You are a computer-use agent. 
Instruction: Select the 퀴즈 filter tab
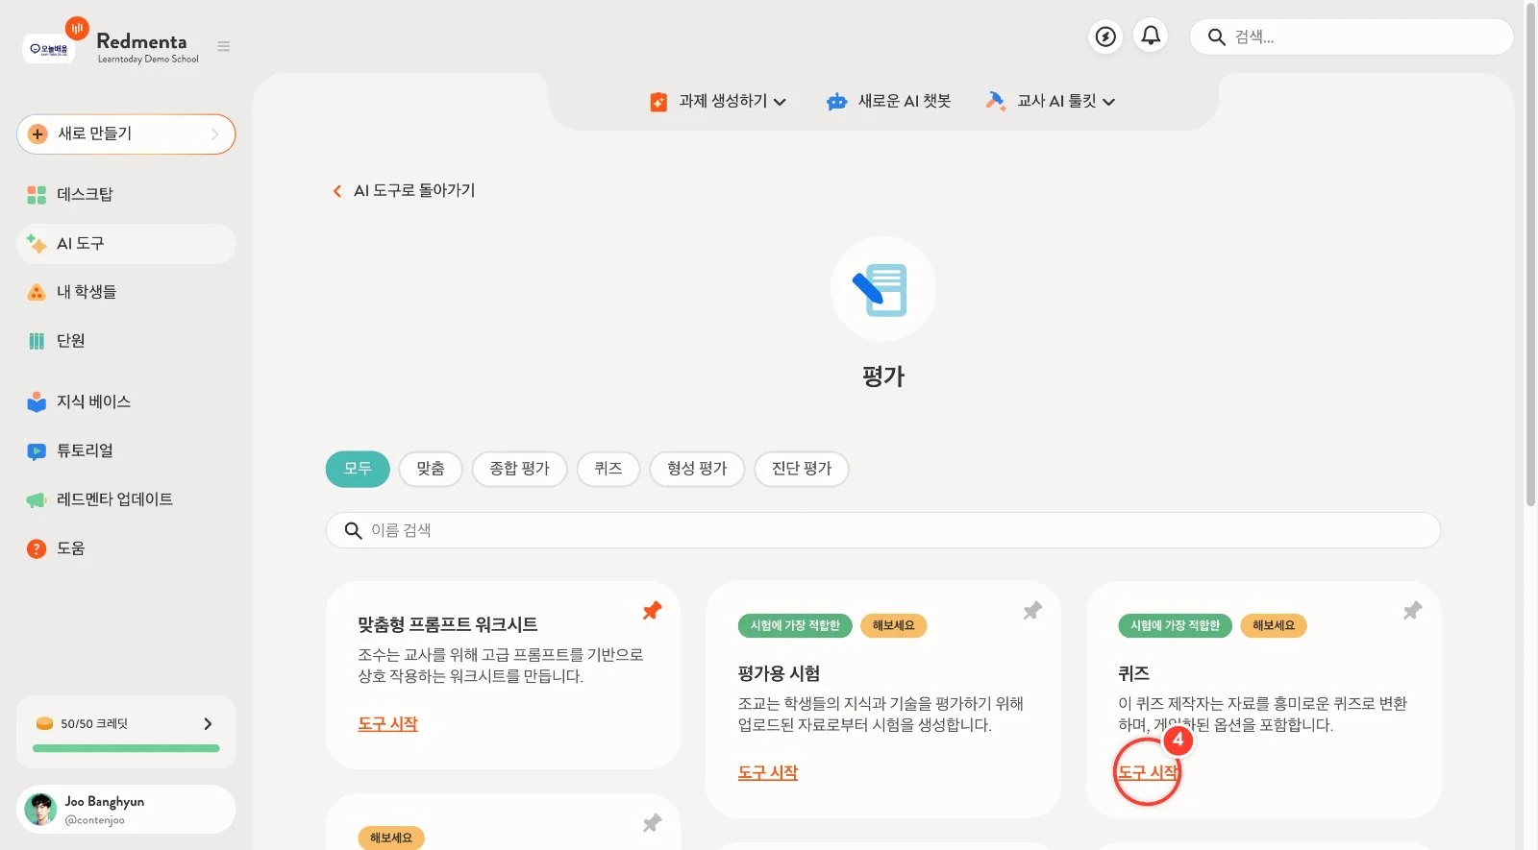tap(608, 469)
